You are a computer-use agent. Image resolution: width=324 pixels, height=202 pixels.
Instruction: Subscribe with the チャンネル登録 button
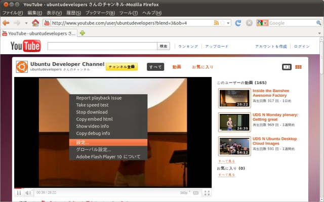(121, 67)
